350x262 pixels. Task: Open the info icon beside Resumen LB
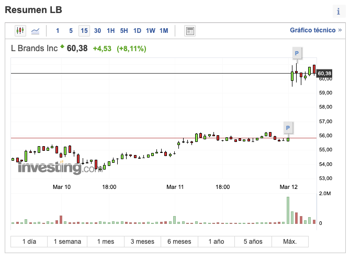[x=338, y=11]
